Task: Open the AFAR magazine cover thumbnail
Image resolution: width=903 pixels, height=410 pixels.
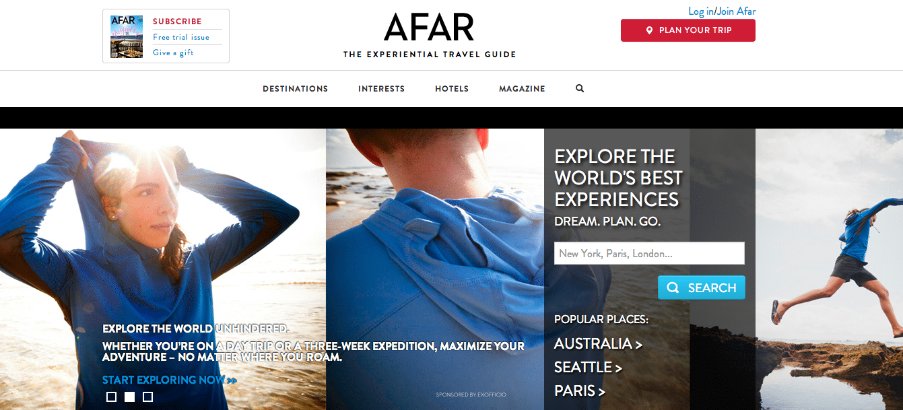Action: point(127,36)
